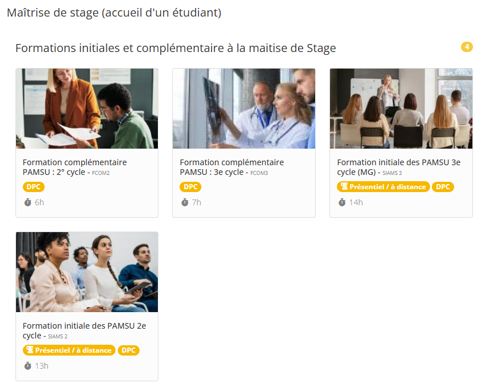The height and width of the screenshot is (387, 481).
Task: Click the seminar photo on the SIAMS 3 card
Action: point(400,108)
